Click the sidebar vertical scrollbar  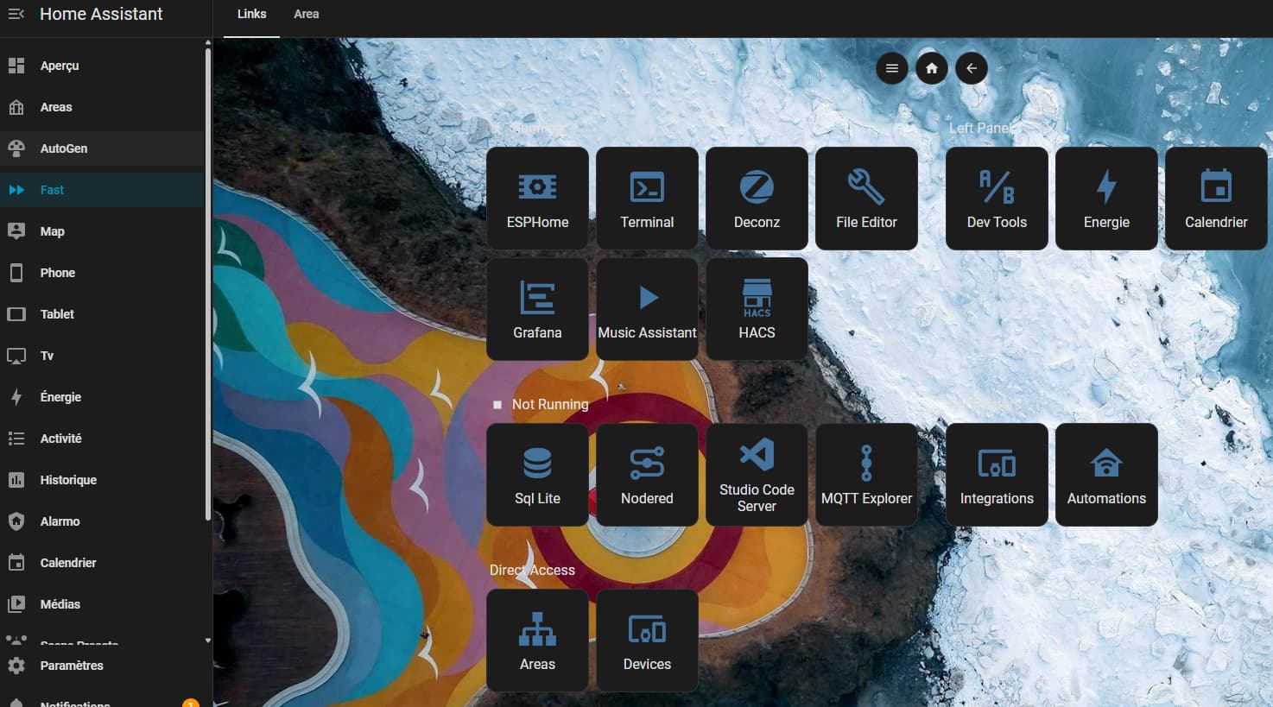pyautogui.click(x=208, y=285)
